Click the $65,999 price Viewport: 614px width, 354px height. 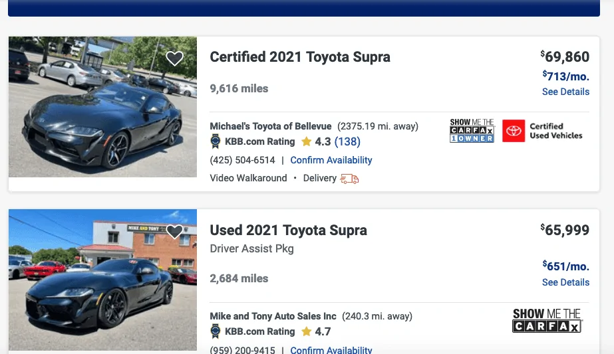[565, 230]
